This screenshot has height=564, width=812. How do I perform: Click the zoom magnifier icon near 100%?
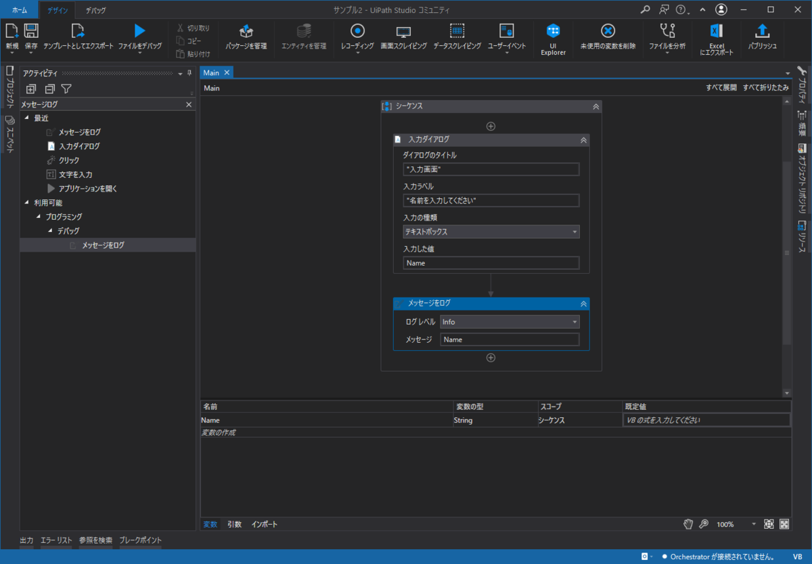tap(704, 524)
